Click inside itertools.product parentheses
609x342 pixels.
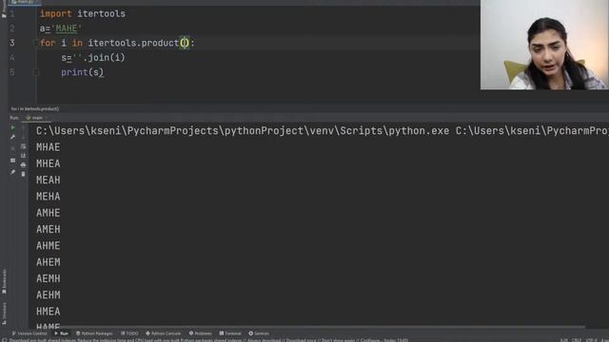(185, 43)
